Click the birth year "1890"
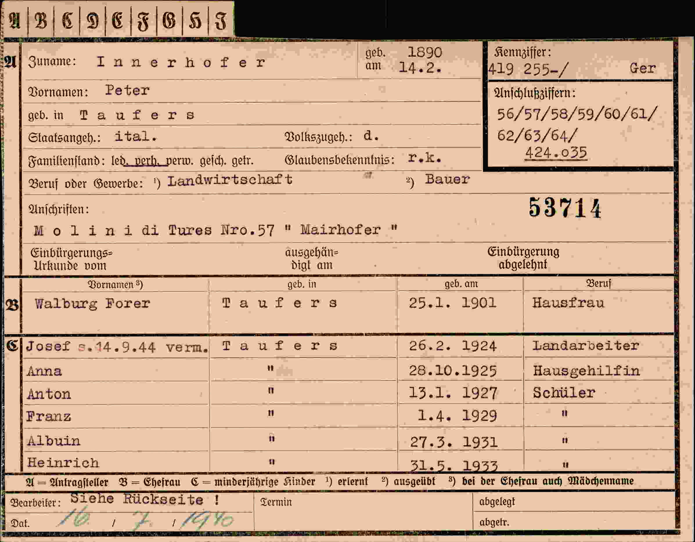The height and width of the screenshot is (542, 695). (425, 53)
